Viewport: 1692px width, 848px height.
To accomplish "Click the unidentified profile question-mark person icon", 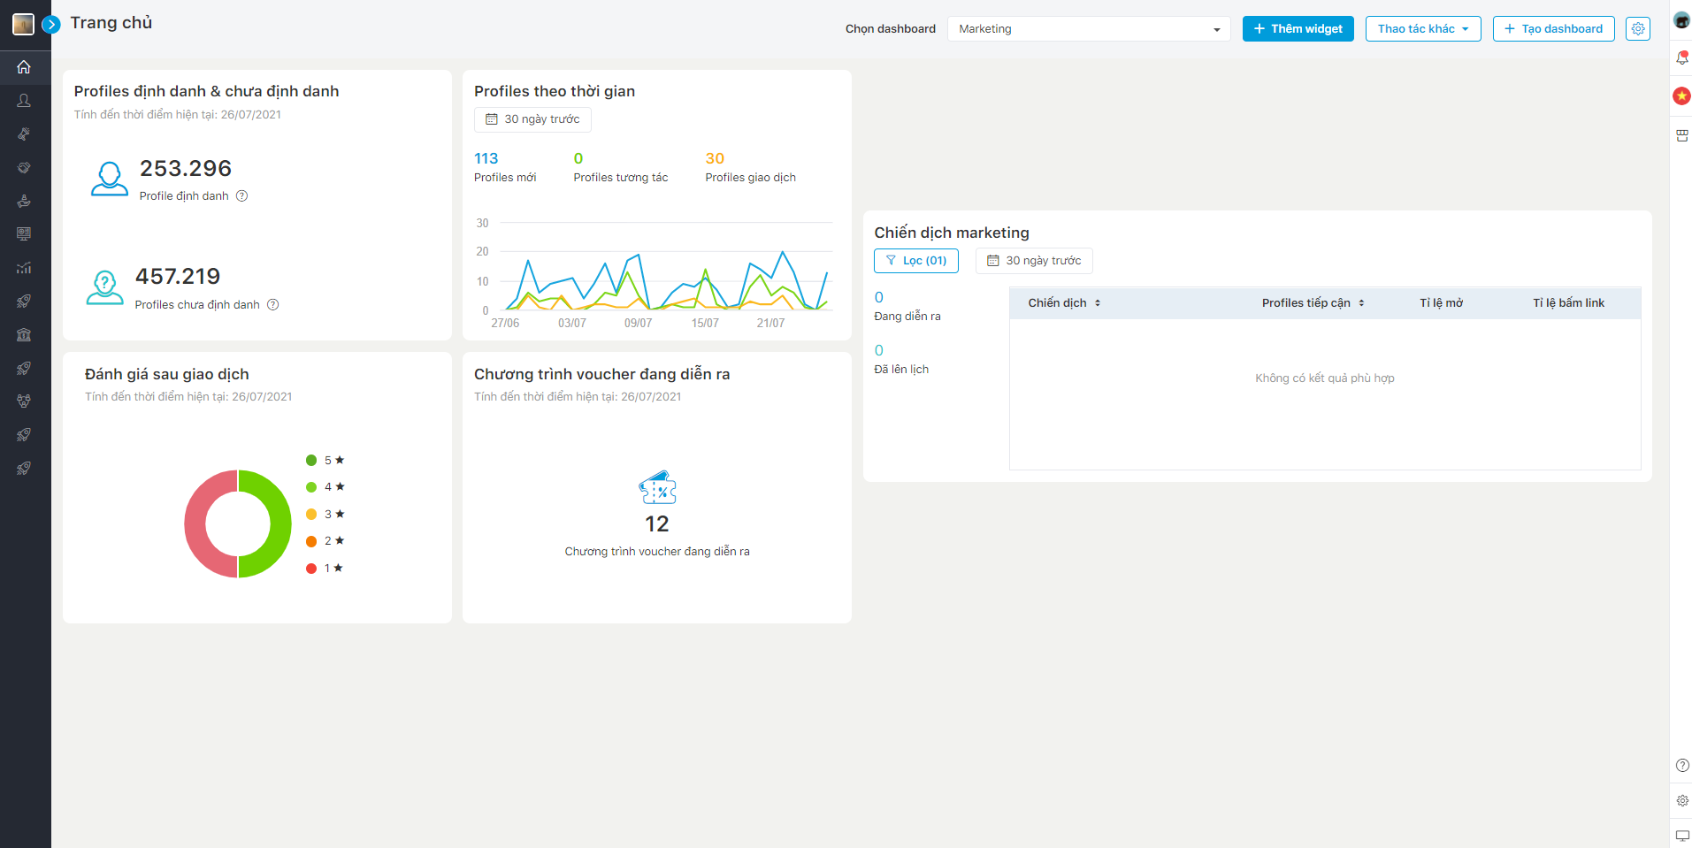I will (105, 287).
